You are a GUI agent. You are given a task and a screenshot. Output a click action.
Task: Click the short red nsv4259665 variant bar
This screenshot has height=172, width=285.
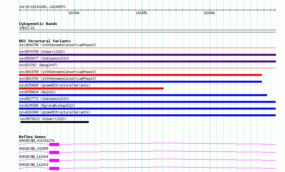[x=91, y=88]
